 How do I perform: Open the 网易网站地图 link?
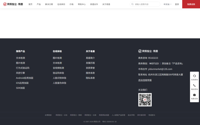104,115
